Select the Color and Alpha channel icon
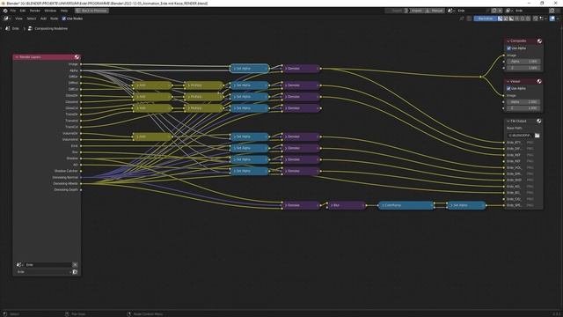 tap(500, 18)
